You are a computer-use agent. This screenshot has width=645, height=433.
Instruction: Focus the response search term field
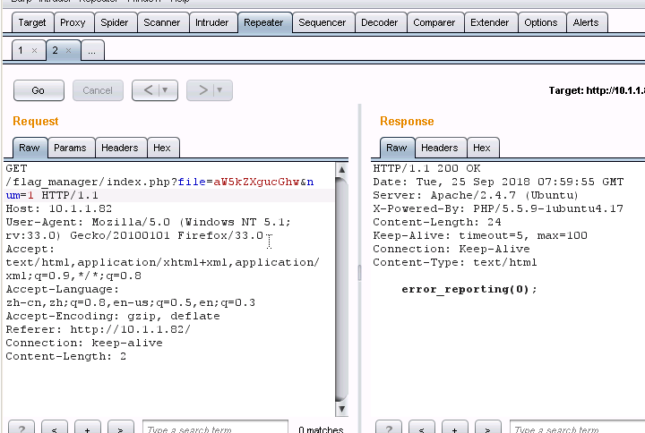coord(578,428)
